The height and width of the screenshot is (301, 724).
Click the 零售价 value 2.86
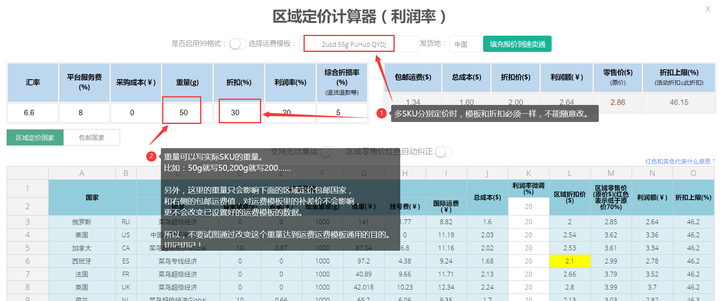point(618,103)
